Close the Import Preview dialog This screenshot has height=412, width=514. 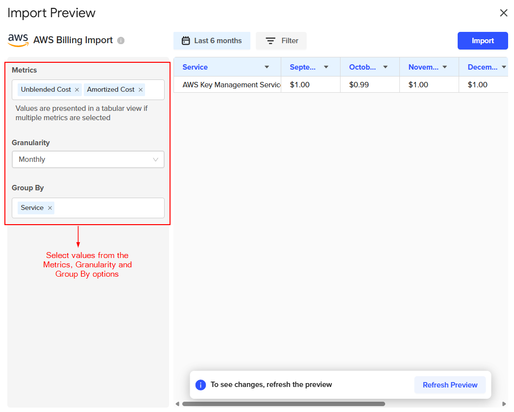pyautogui.click(x=503, y=13)
